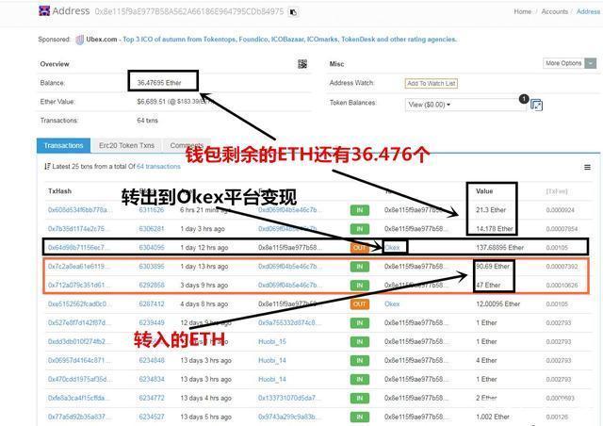Image resolution: width=603 pixels, height=426 pixels.
Task: Open transaction hash 0x77a5d92b35a837
Action: 78,417
